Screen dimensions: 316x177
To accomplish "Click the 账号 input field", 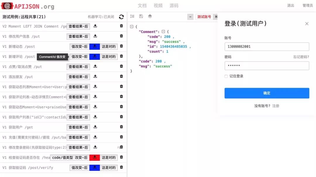I will (266, 47).
